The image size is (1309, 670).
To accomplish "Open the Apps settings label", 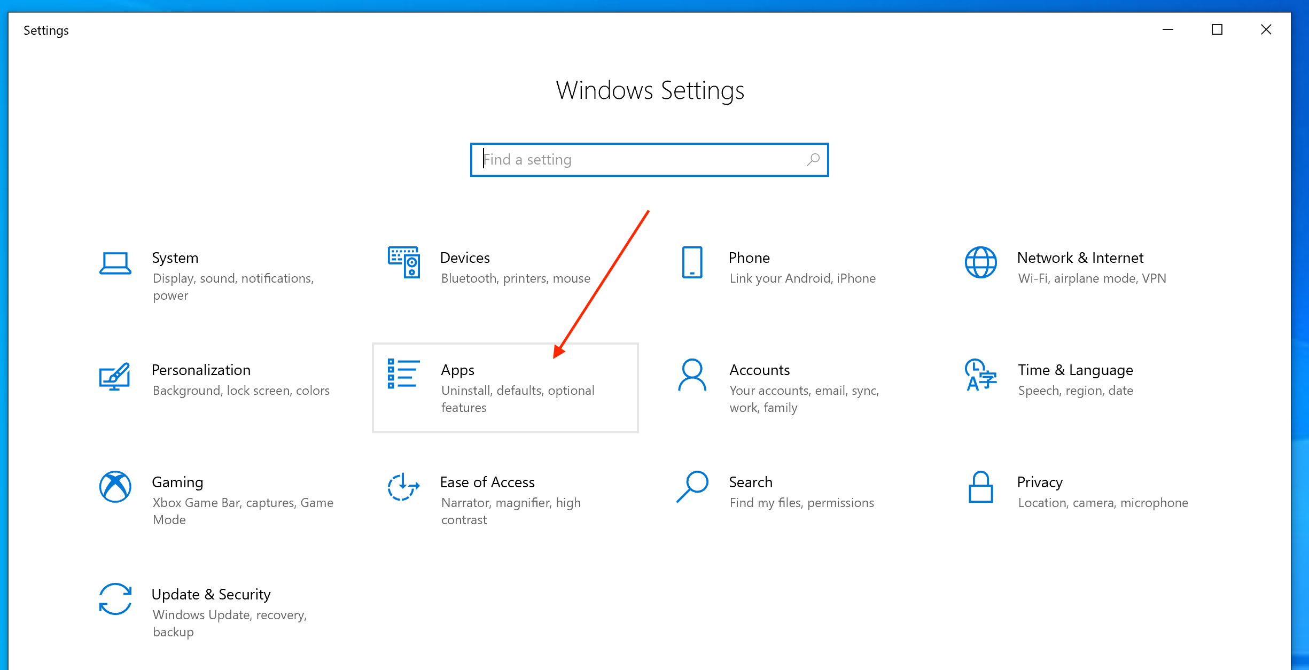I will point(458,370).
